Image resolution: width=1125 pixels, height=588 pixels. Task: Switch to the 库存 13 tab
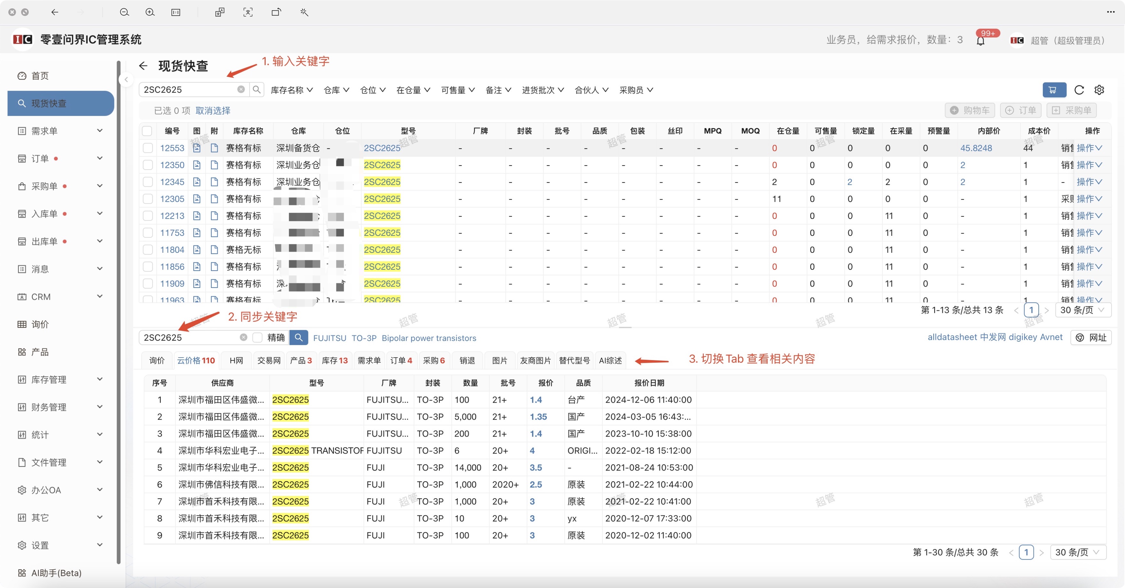click(335, 360)
